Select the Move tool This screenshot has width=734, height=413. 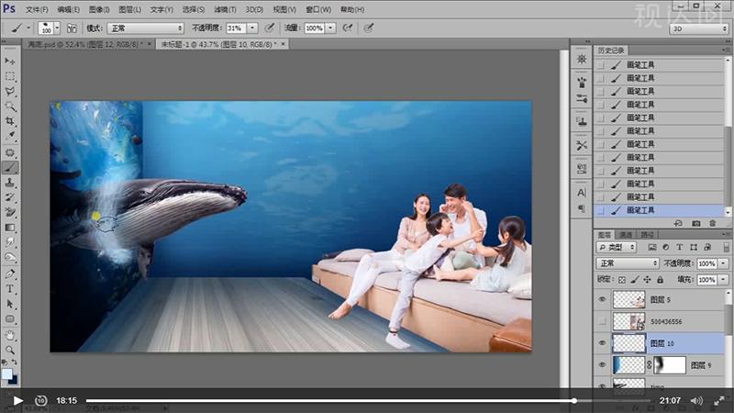pos(10,61)
